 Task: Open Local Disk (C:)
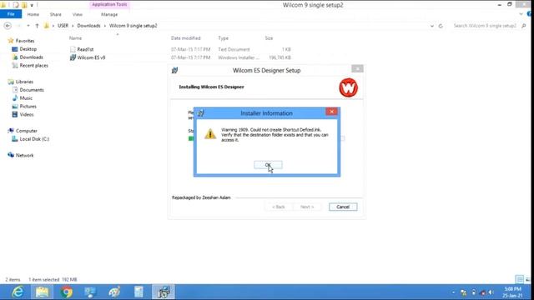[34, 139]
